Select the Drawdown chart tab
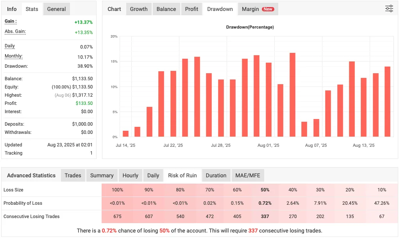Image resolution: width=399 pixels, height=238 pixels. pos(220,9)
